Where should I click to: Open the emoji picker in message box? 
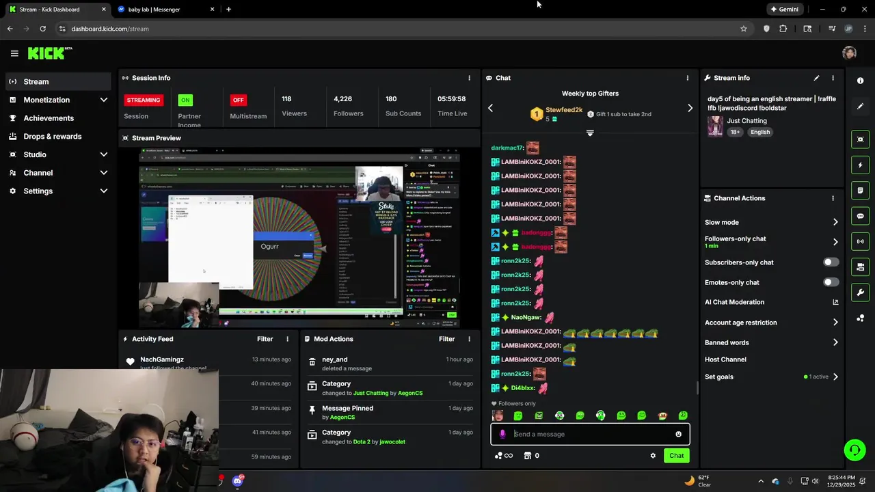tap(678, 434)
